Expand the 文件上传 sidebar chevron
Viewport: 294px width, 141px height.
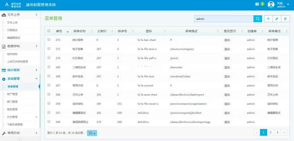(36, 15)
